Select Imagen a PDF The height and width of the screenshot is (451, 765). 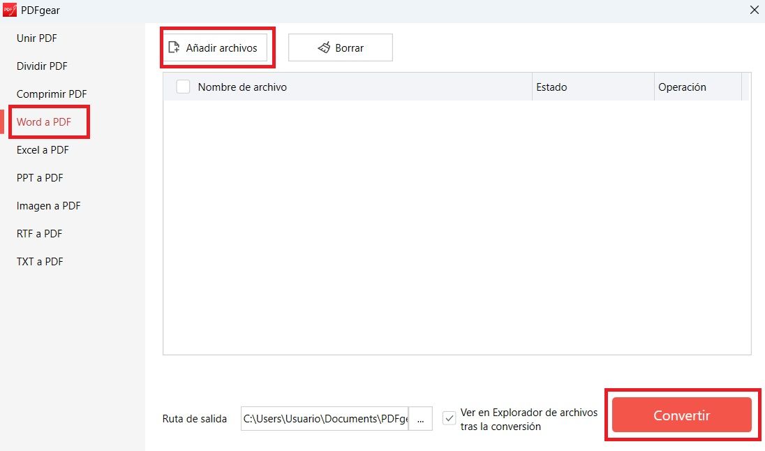point(47,205)
